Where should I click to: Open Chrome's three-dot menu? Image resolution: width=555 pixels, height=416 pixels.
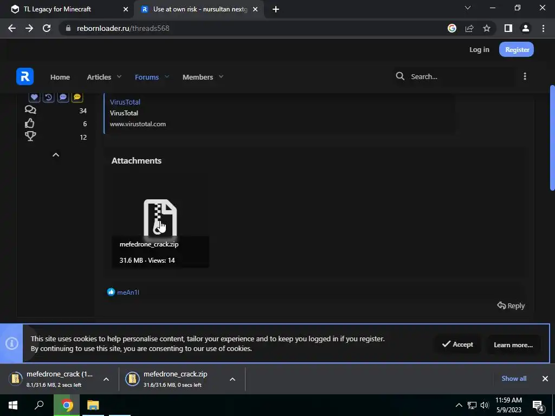tap(543, 28)
